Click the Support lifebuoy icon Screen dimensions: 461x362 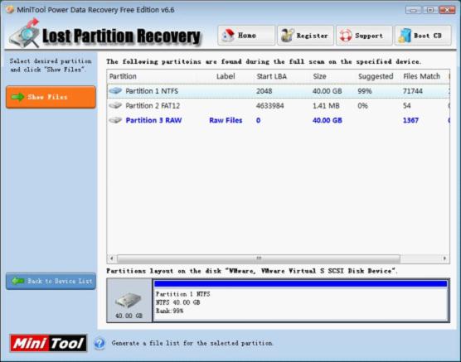[x=346, y=36]
